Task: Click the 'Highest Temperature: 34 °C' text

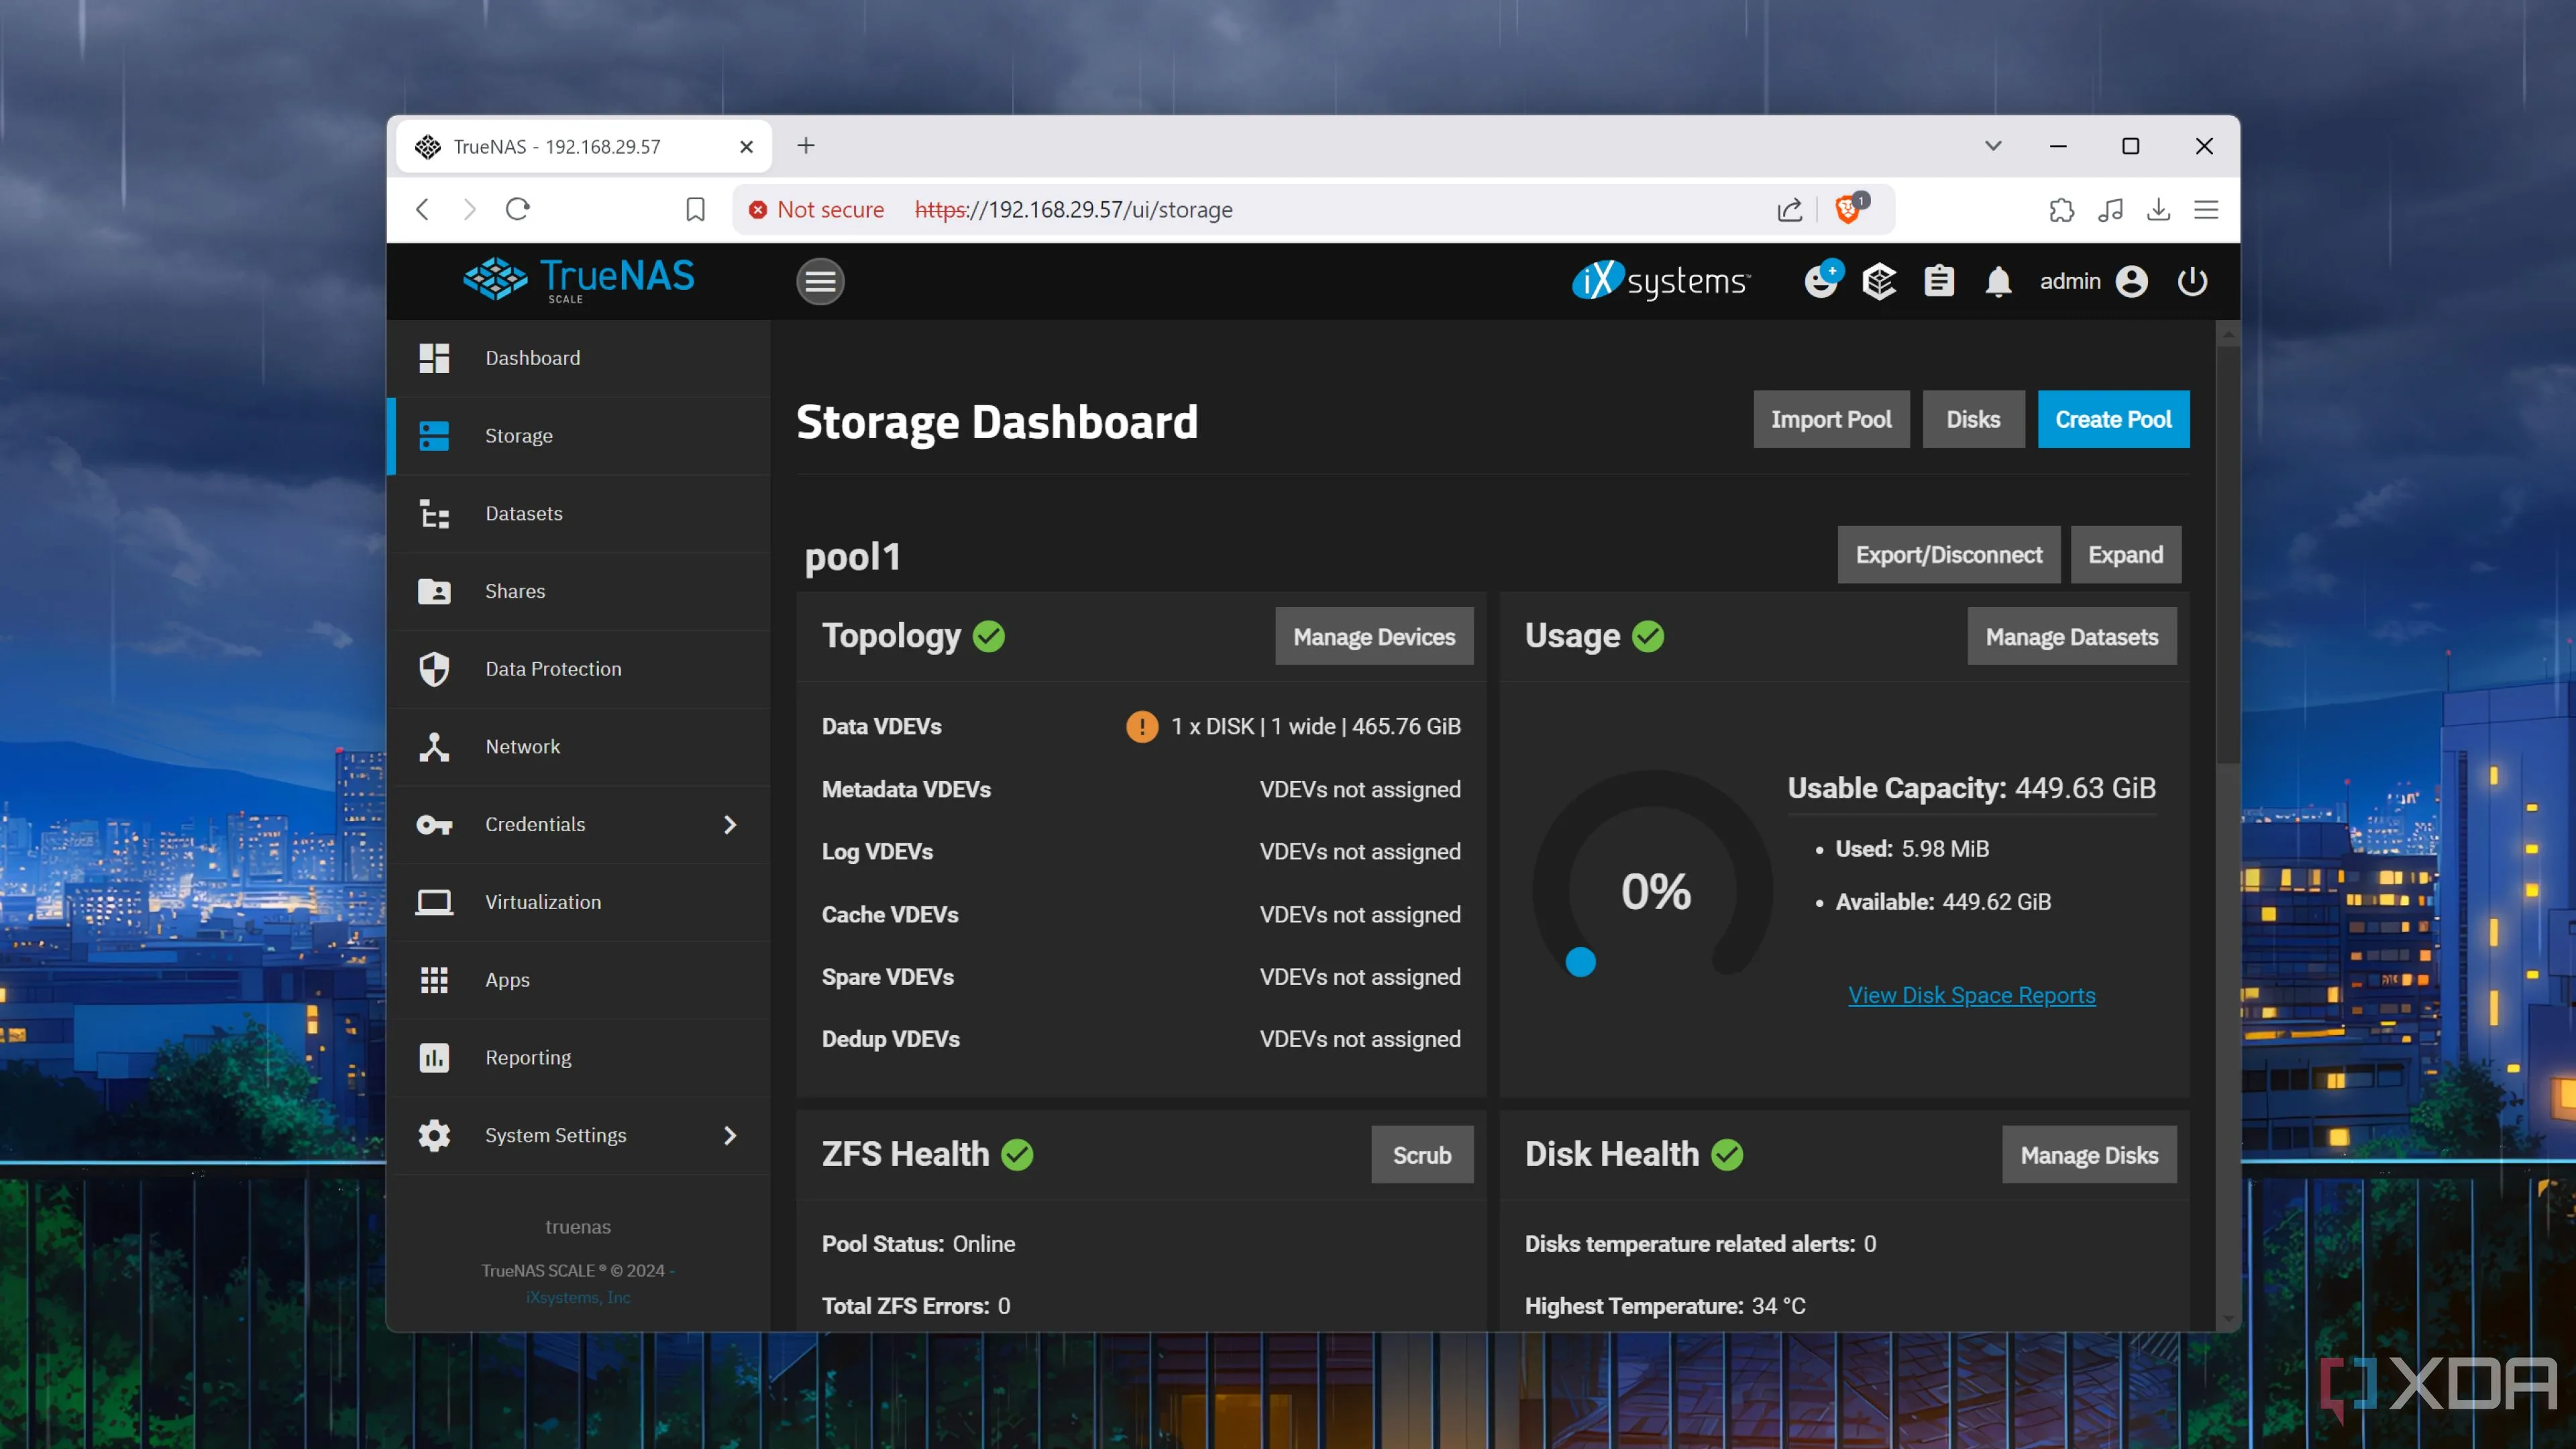Action: tap(1665, 1307)
